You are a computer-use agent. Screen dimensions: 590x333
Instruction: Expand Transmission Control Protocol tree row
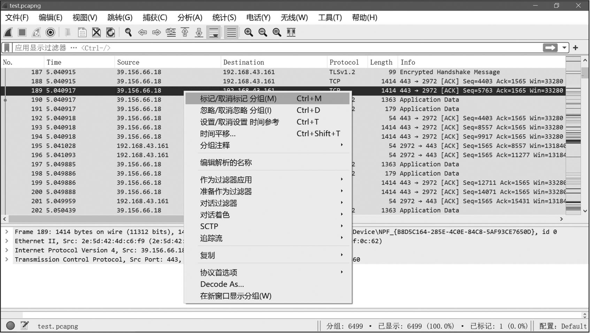7,259
